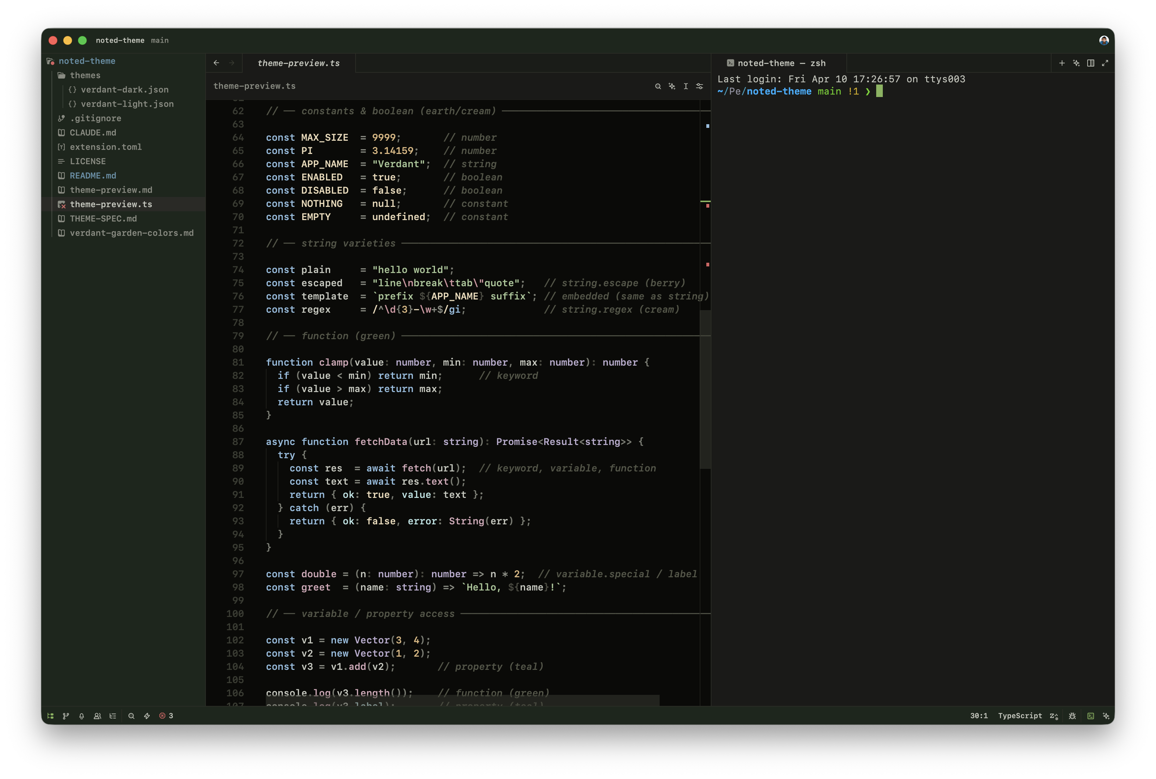The width and height of the screenshot is (1156, 779).
Task: Click the new terminal plus button
Action: 1062,63
